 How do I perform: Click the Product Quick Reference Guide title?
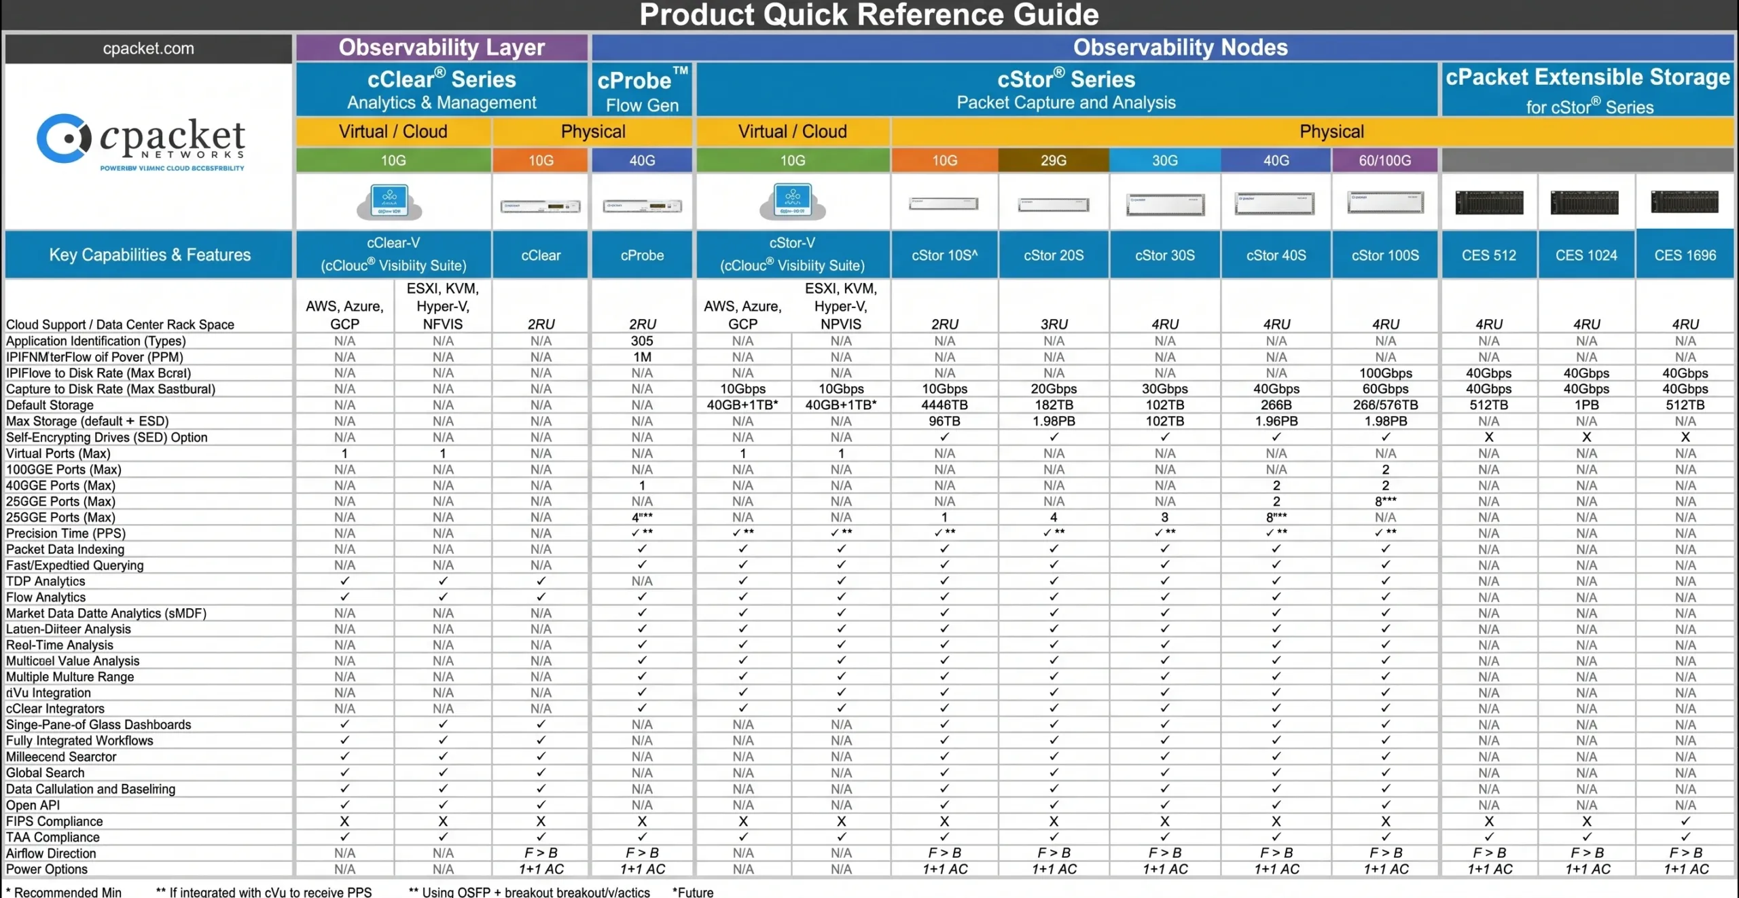[869, 14]
